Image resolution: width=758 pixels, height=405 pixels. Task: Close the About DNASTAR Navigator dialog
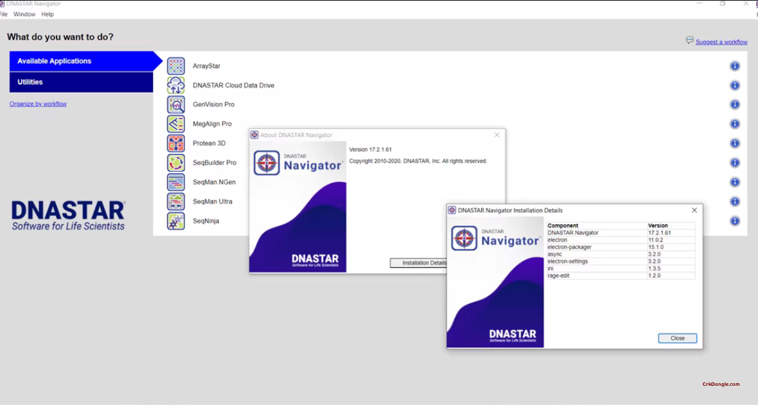(x=497, y=135)
